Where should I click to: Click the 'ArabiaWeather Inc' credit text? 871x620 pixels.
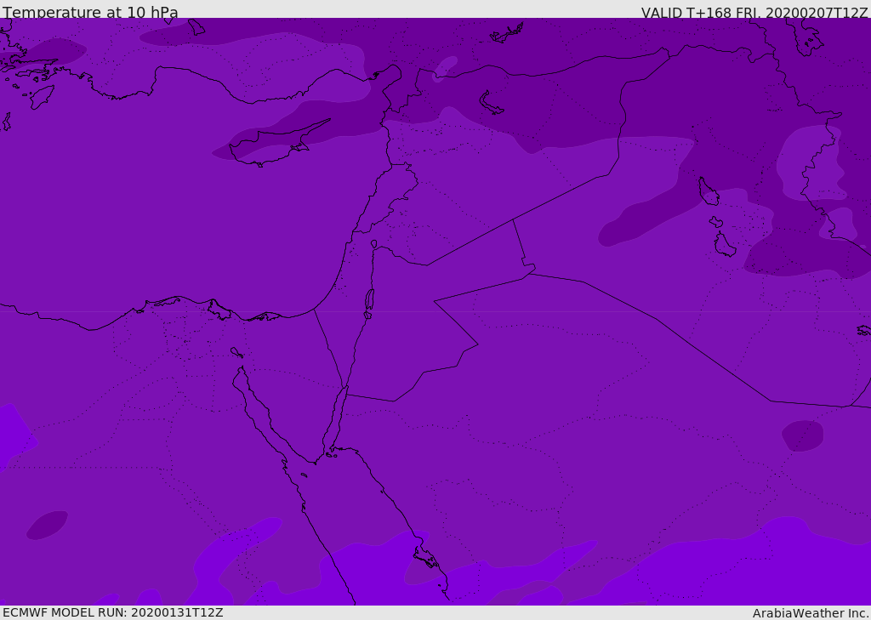click(810, 613)
